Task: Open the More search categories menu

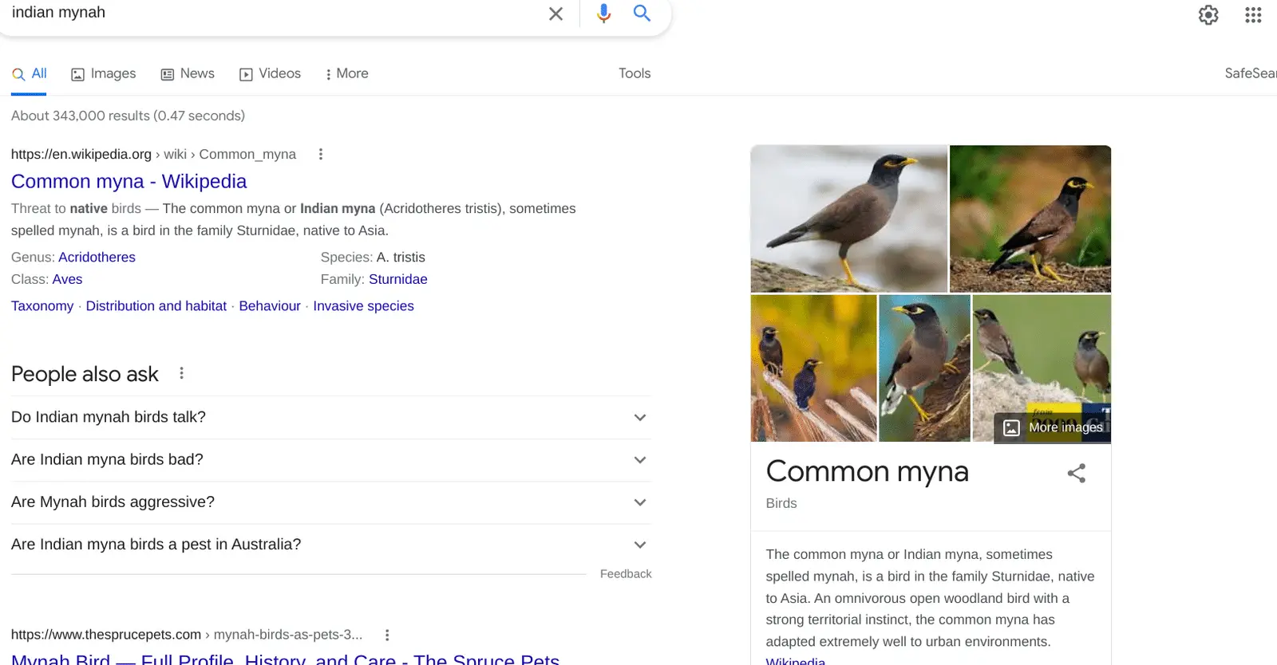Action: (346, 73)
